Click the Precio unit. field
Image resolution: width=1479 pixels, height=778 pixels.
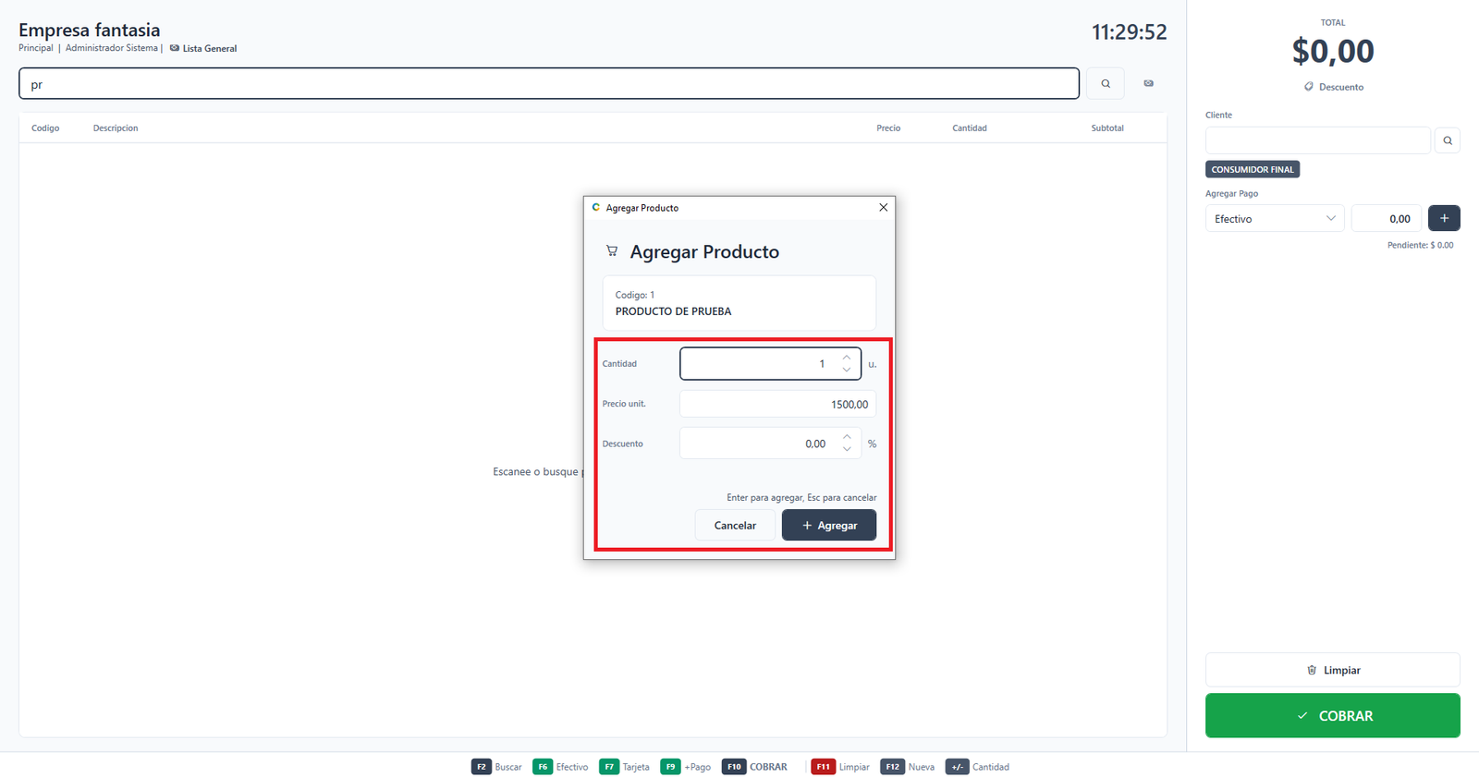(777, 404)
